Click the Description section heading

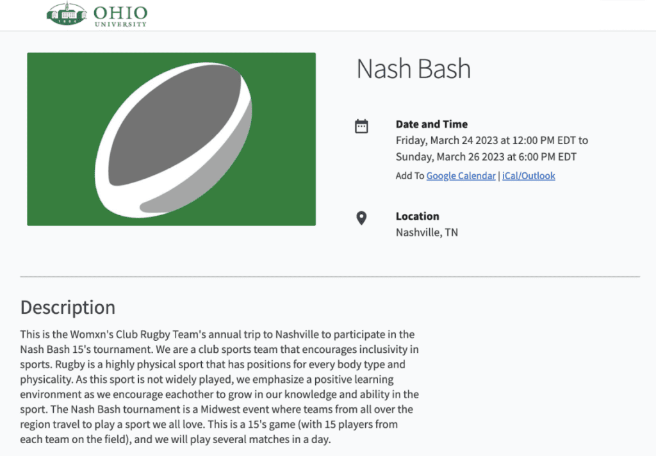tap(68, 307)
